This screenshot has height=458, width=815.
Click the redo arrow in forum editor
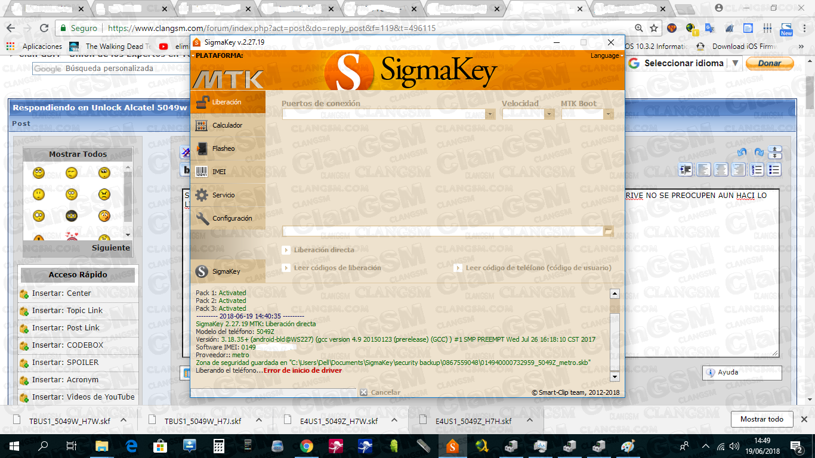coord(759,152)
